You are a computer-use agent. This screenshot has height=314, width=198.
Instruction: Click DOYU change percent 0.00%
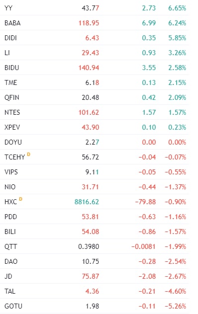pos(177,142)
